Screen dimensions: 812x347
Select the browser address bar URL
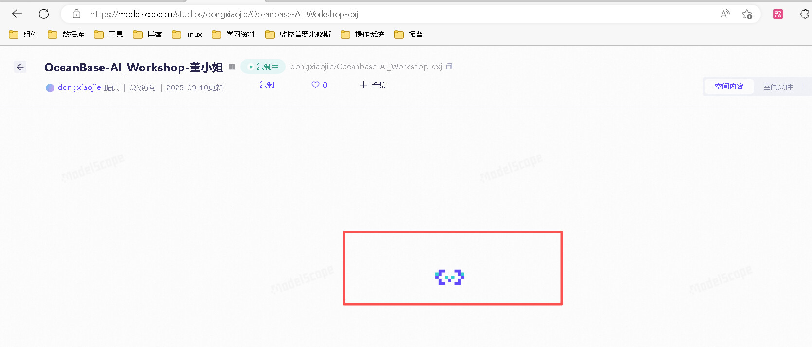pyautogui.click(x=224, y=14)
